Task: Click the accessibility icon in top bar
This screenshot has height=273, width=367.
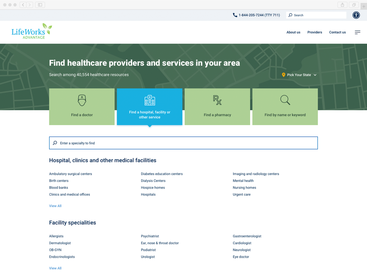Action: 356,15
